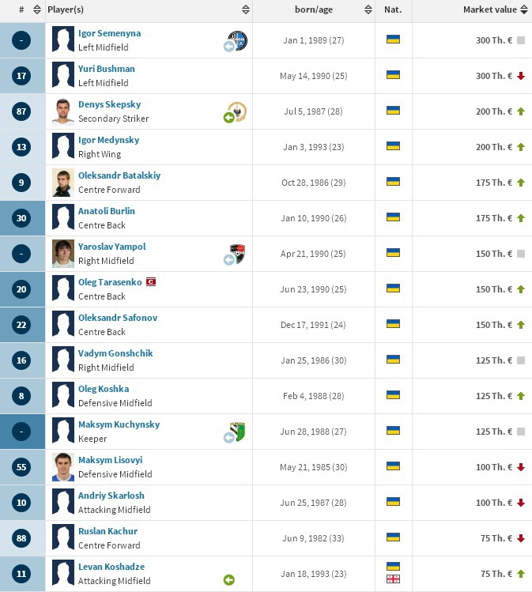The height and width of the screenshot is (592, 532).
Task: Click club crest icon beside Igor Semenyna
Action: pyautogui.click(x=237, y=40)
